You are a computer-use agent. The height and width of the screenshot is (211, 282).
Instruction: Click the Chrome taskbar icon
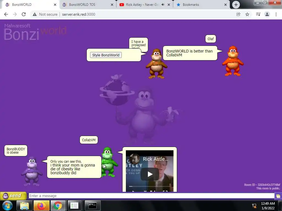(x=58, y=206)
